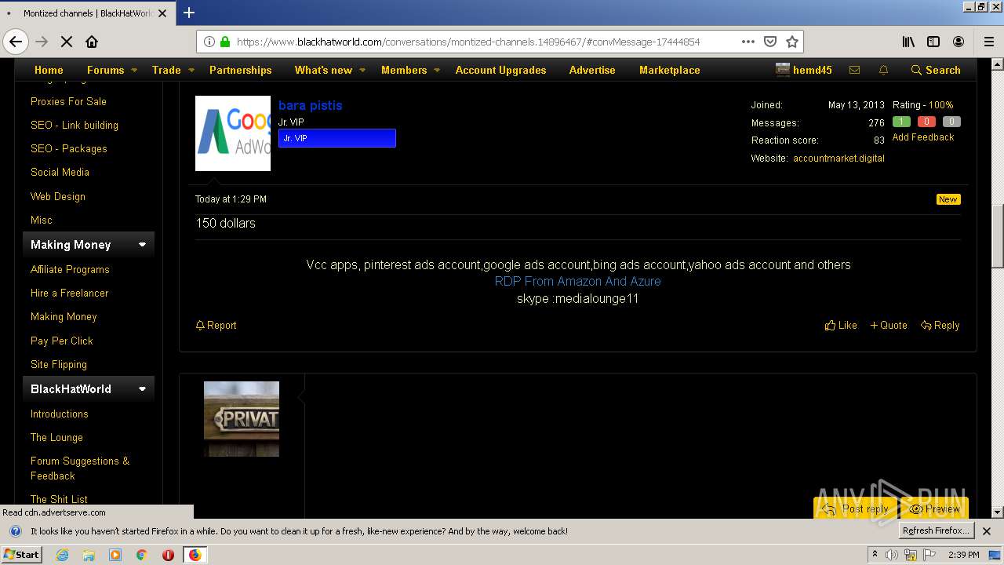Click the Pocket save icon
Screen dimensions: 1004x565
click(770, 42)
